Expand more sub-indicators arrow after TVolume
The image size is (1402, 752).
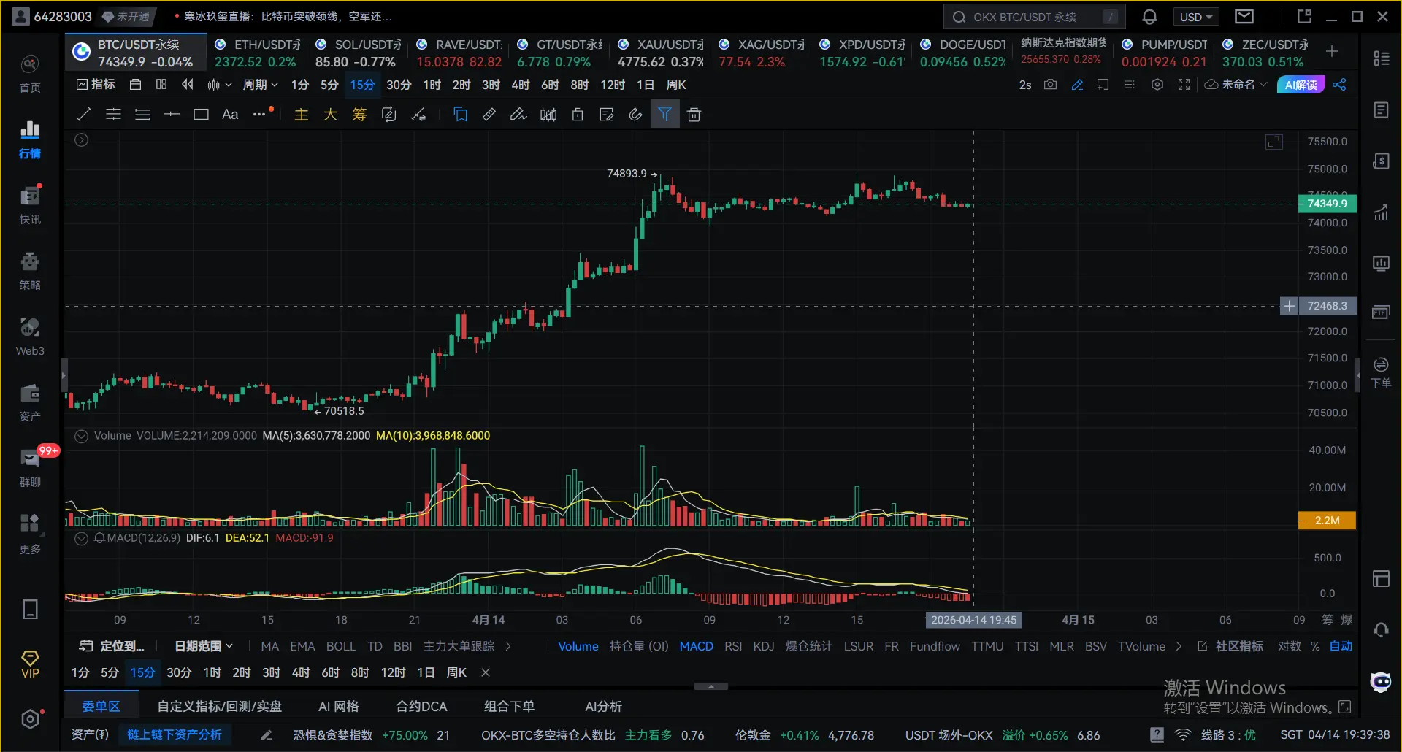coord(1179,646)
